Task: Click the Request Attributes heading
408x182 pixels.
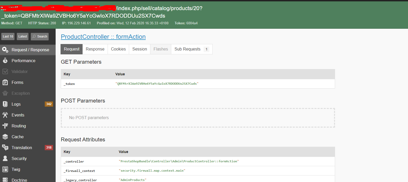Action: 83,140
